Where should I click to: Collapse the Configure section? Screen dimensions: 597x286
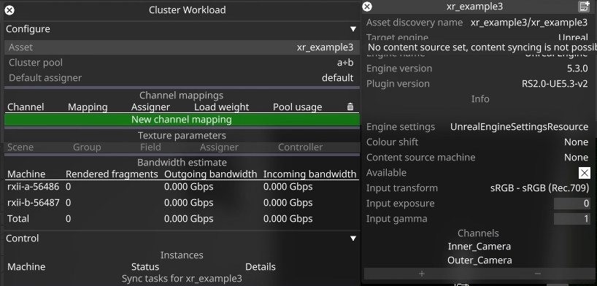353,29
